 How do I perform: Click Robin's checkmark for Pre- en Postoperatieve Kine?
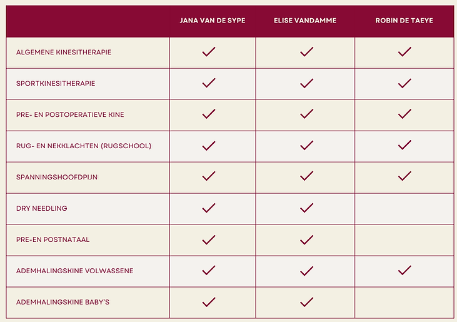point(404,114)
